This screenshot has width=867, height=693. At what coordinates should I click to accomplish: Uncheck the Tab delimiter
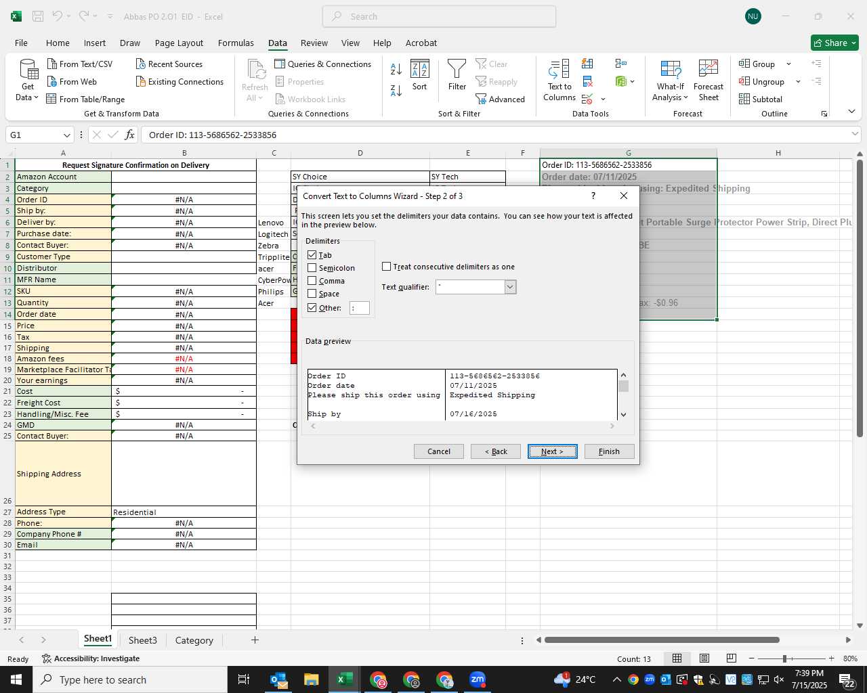[x=312, y=255]
